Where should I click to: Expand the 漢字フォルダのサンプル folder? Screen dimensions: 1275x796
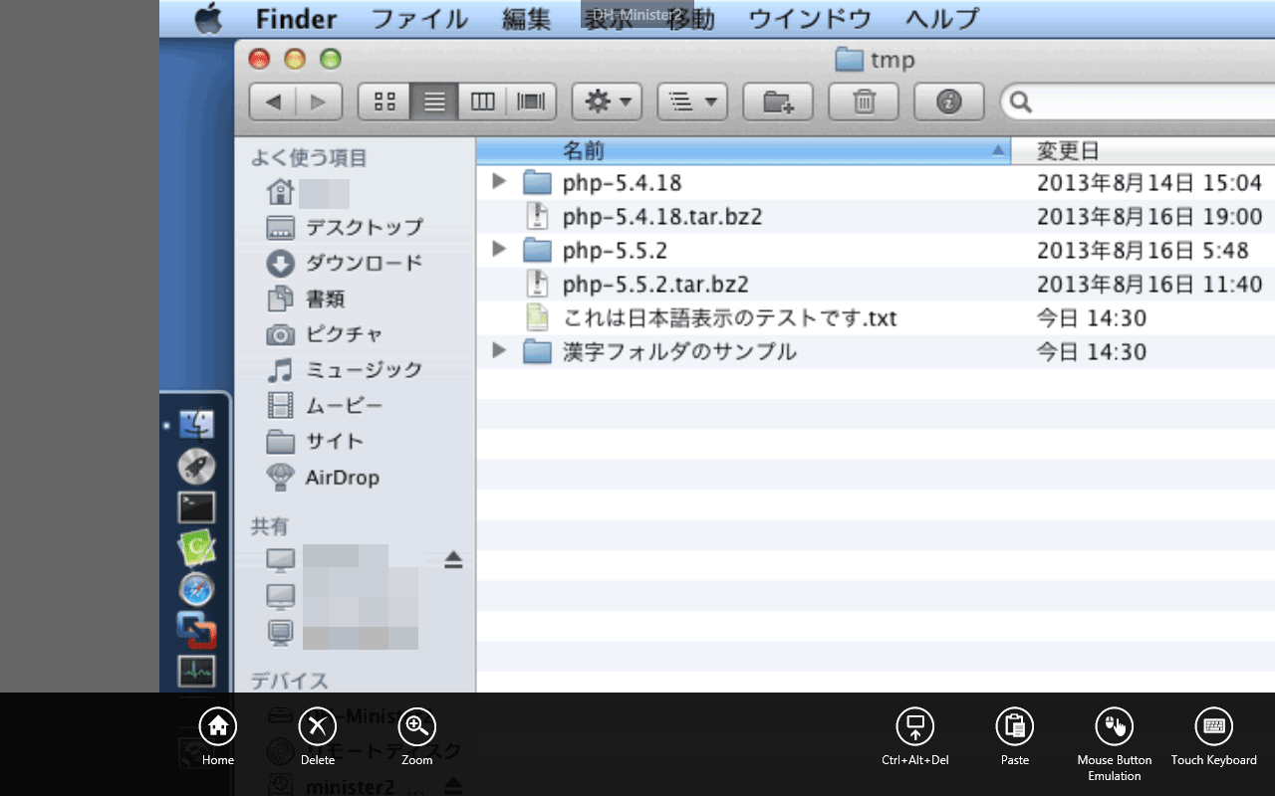click(500, 350)
